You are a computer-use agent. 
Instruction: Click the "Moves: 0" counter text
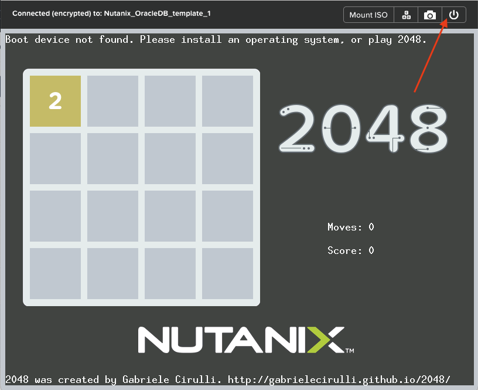coord(350,227)
